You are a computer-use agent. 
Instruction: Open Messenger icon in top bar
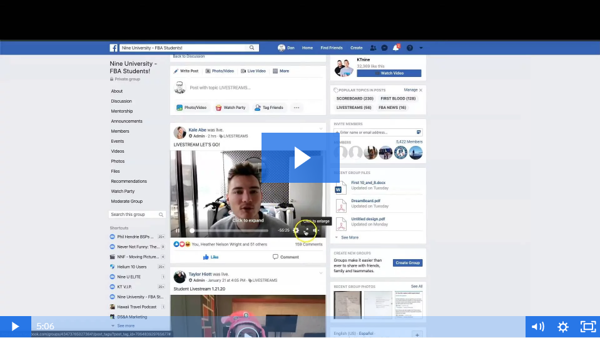click(x=385, y=48)
